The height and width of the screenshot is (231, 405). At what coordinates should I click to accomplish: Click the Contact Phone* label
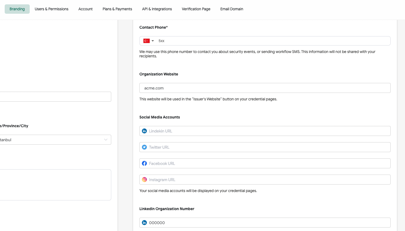pos(153,27)
